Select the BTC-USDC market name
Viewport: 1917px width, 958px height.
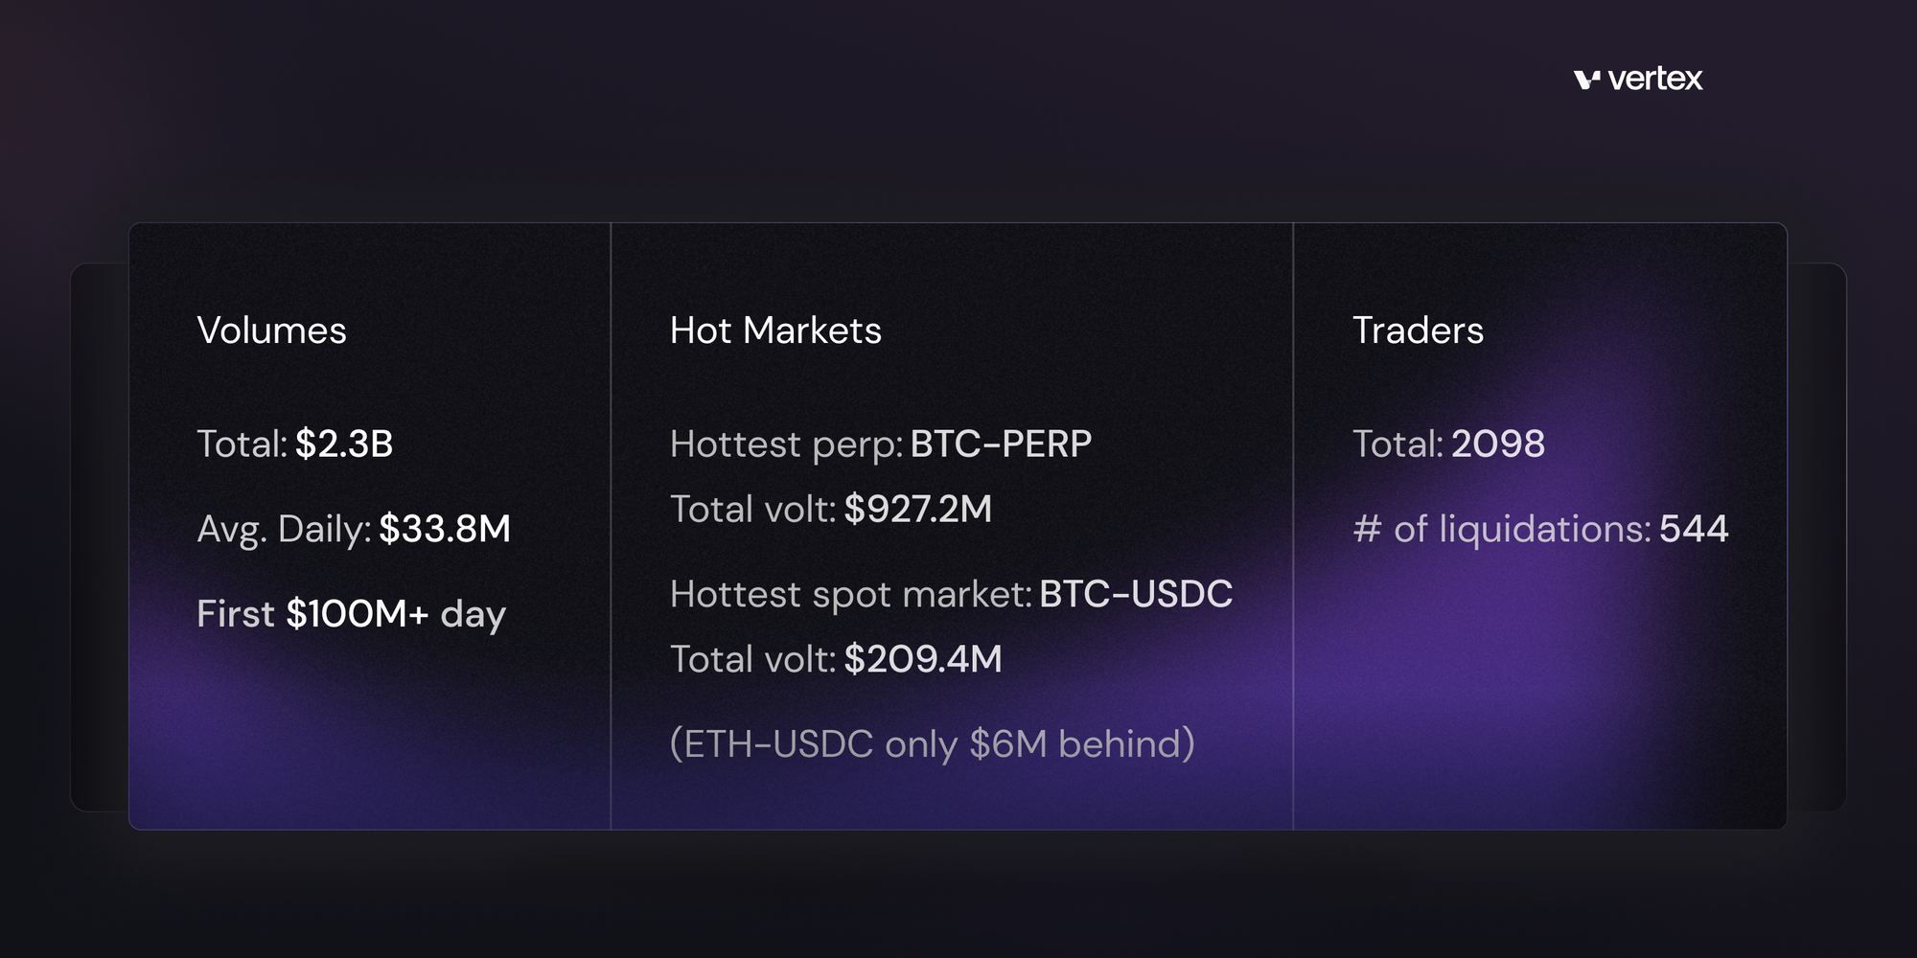coord(1136,595)
